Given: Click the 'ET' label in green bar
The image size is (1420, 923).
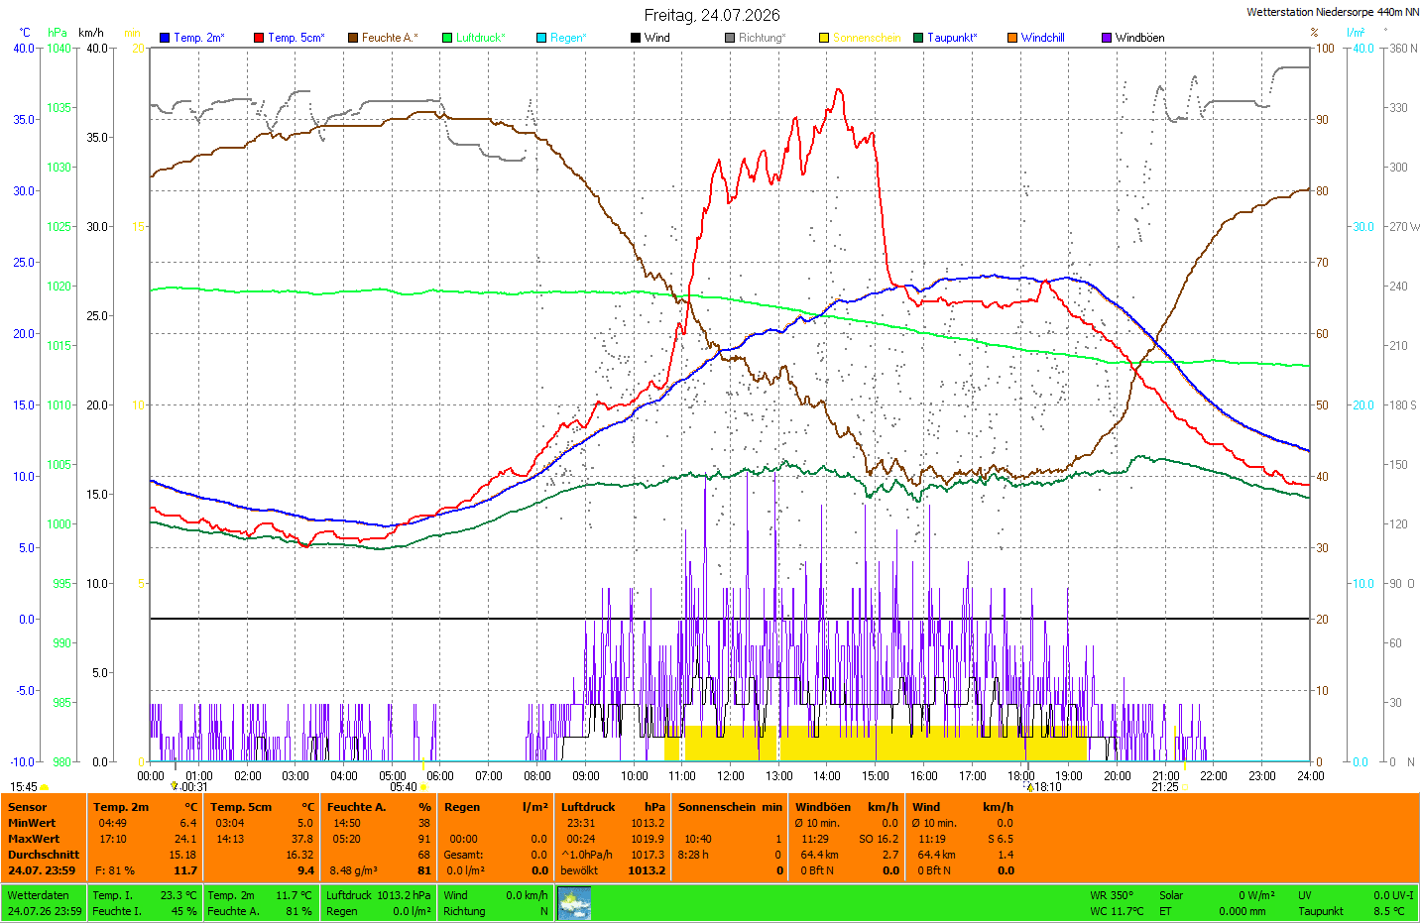Looking at the screenshot, I should tap(1165, 911).
